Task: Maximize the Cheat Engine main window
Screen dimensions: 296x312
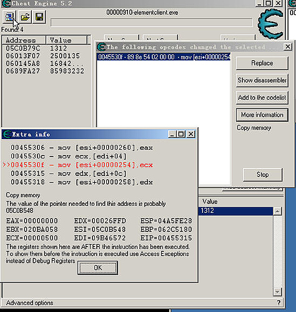Action: pyautogui.click(x=268, y=3)
